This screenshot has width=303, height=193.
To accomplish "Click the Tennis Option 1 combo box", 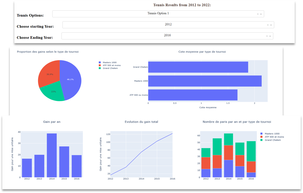I will 158,14.
